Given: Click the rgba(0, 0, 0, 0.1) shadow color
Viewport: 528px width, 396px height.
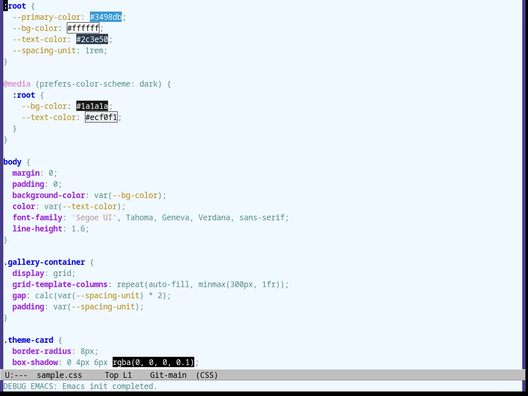Looking at the screenshot, I should tap(153, 362).
